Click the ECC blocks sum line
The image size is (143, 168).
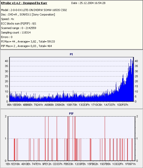tap(19, 23)
